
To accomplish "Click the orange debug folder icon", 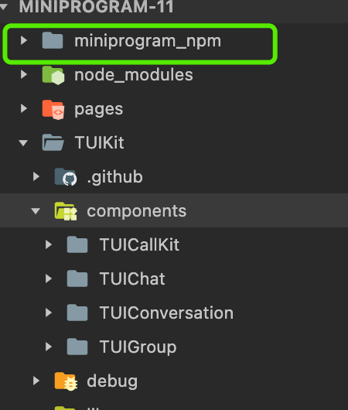I will (x=66, y=381).
